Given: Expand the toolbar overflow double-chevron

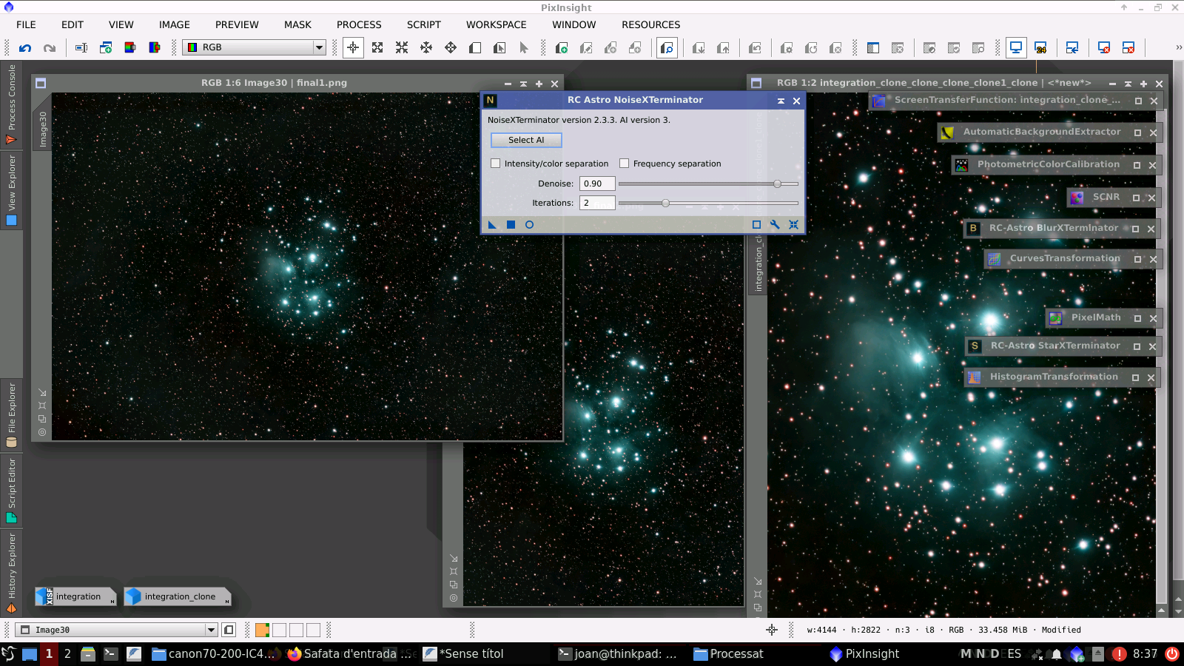Looking at the screenshot, I should (x=1180, y=47).
